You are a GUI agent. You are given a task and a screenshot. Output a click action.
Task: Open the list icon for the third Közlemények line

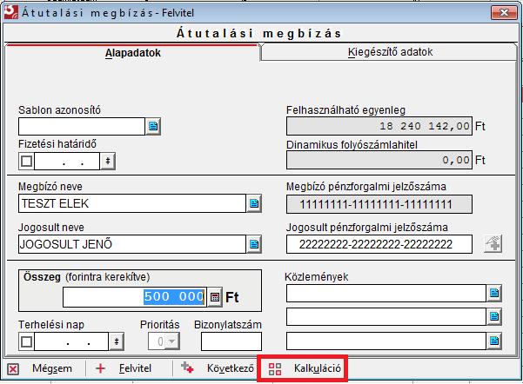click(494, 341)
